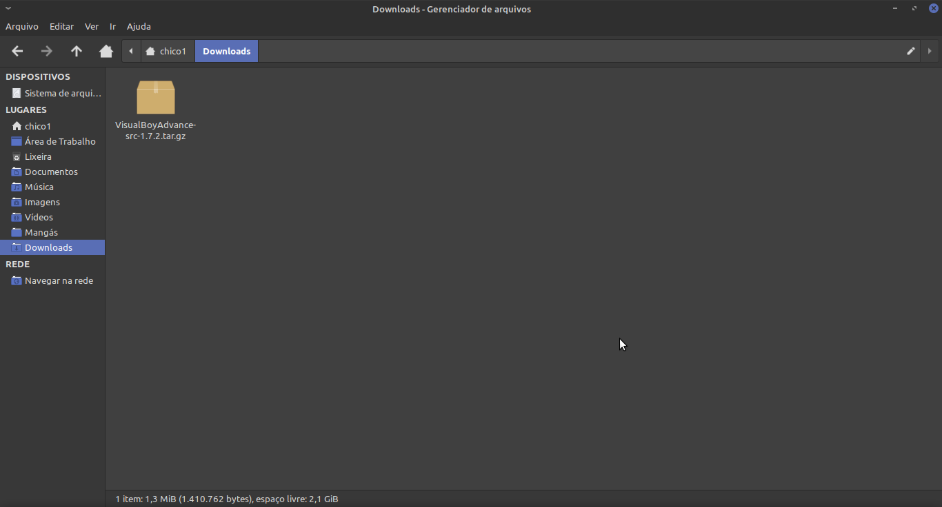Screen dimensions: 942x507
Task: Open the Ir menu
Action: 112,26
